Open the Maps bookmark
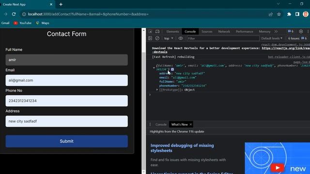The image size is (310, 174). [x=43, y=23]
